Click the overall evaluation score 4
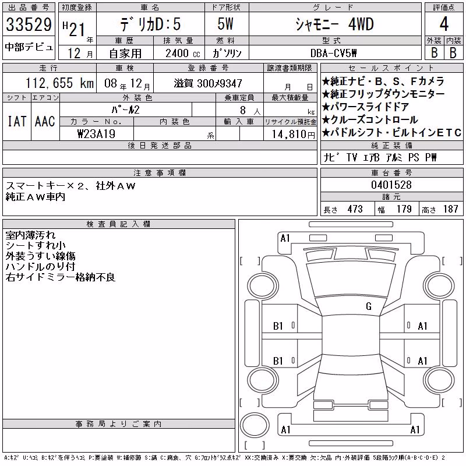Image resolution: width=466 pixels, height=466 pixels. 444,24
